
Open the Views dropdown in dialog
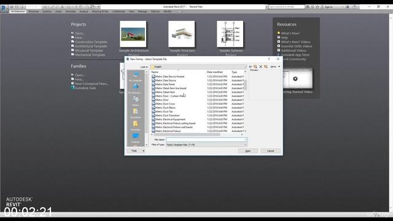point(275,67)
